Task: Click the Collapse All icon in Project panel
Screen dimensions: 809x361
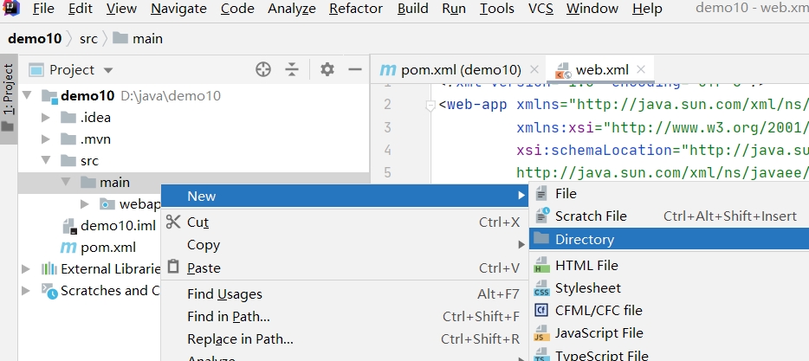Action: (292, 69)
